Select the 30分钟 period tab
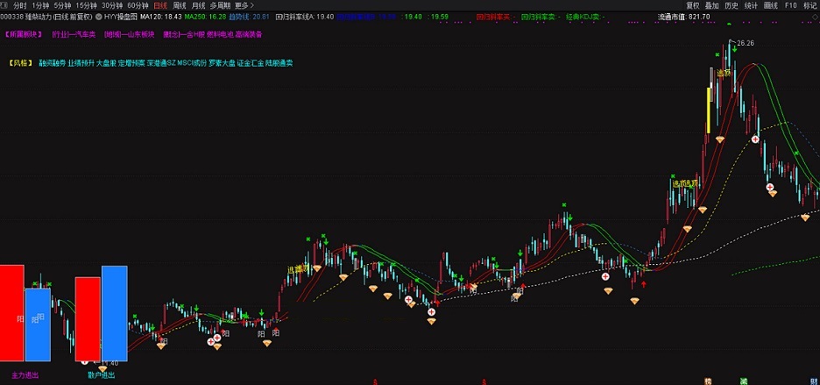This screenshot has height=385, width=820. coord(112,6)
